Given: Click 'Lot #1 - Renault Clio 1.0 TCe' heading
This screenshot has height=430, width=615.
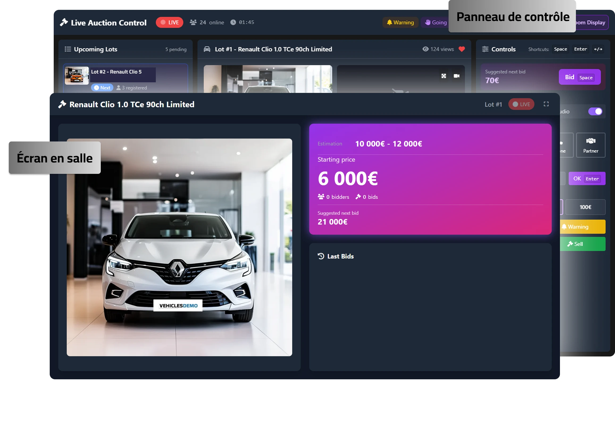Looking at the screenshot, I should (x=273, y=49).
